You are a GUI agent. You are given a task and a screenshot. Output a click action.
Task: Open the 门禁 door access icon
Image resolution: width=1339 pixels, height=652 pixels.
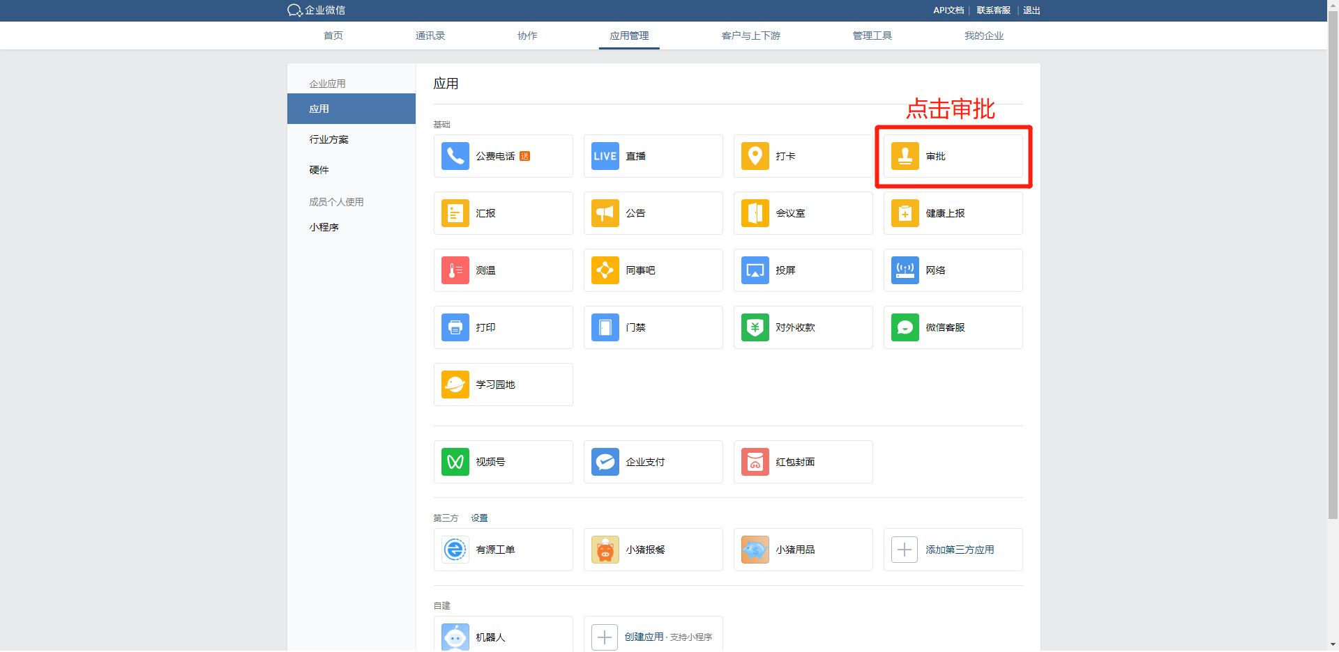(x=605, y=327)
